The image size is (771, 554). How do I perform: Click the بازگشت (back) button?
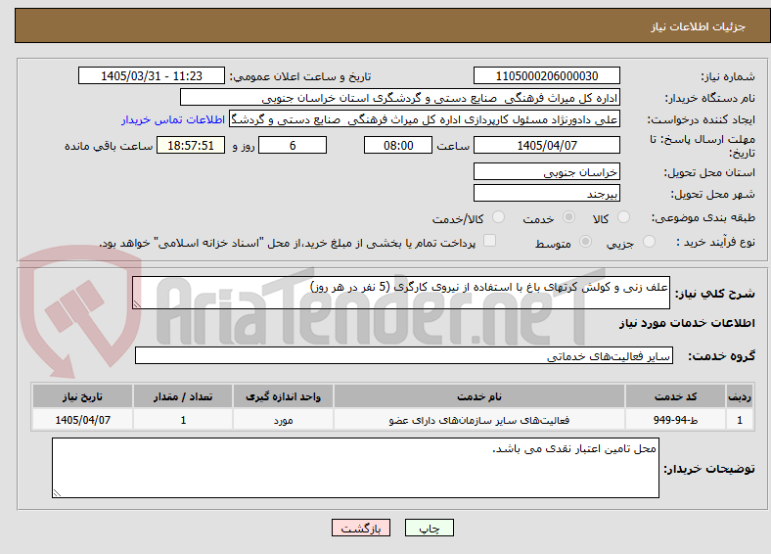pyautogui.click(x=361, y=528)
